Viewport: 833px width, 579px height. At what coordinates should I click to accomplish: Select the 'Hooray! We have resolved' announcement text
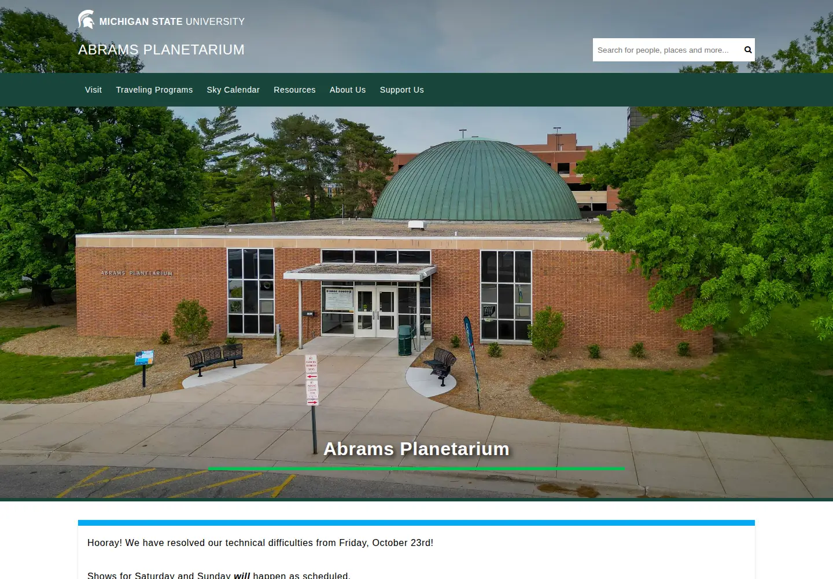260,543
